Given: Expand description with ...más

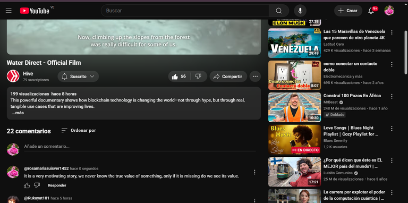Looking at the screenshot, I should click(x=17, y=113).
